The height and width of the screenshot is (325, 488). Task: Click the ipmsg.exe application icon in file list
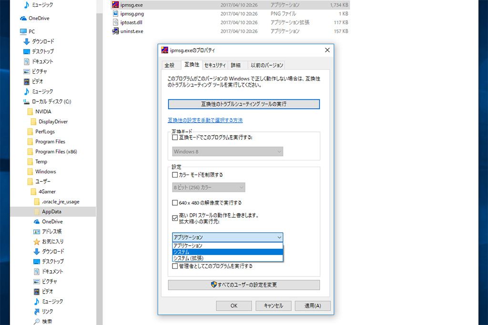click(115, 5)
